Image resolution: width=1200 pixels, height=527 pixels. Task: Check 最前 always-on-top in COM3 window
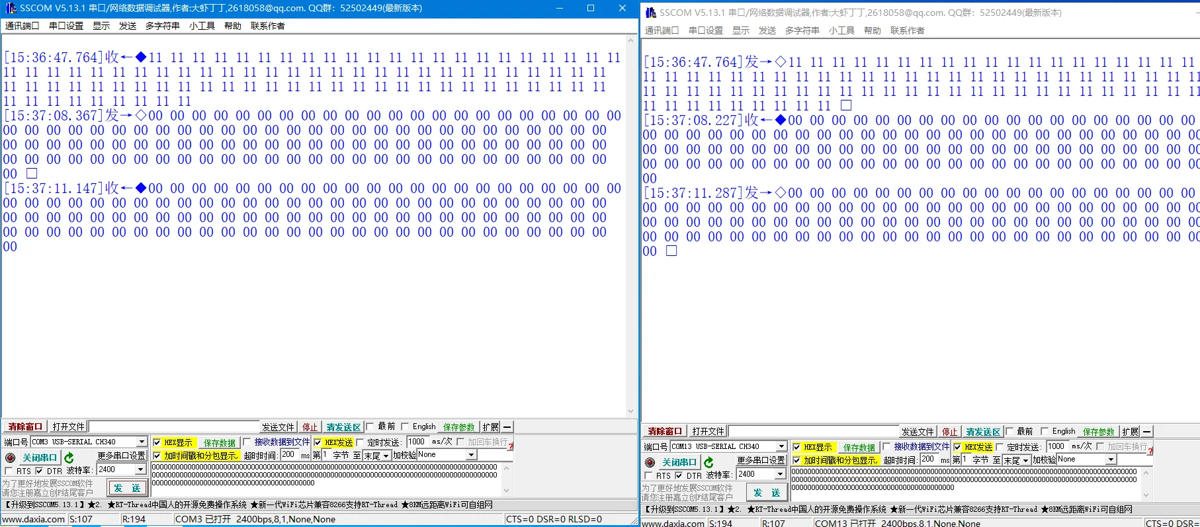click(370, 426)
